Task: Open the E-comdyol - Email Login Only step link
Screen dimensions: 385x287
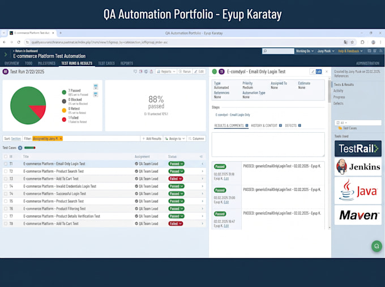Action: pos(233,115)
